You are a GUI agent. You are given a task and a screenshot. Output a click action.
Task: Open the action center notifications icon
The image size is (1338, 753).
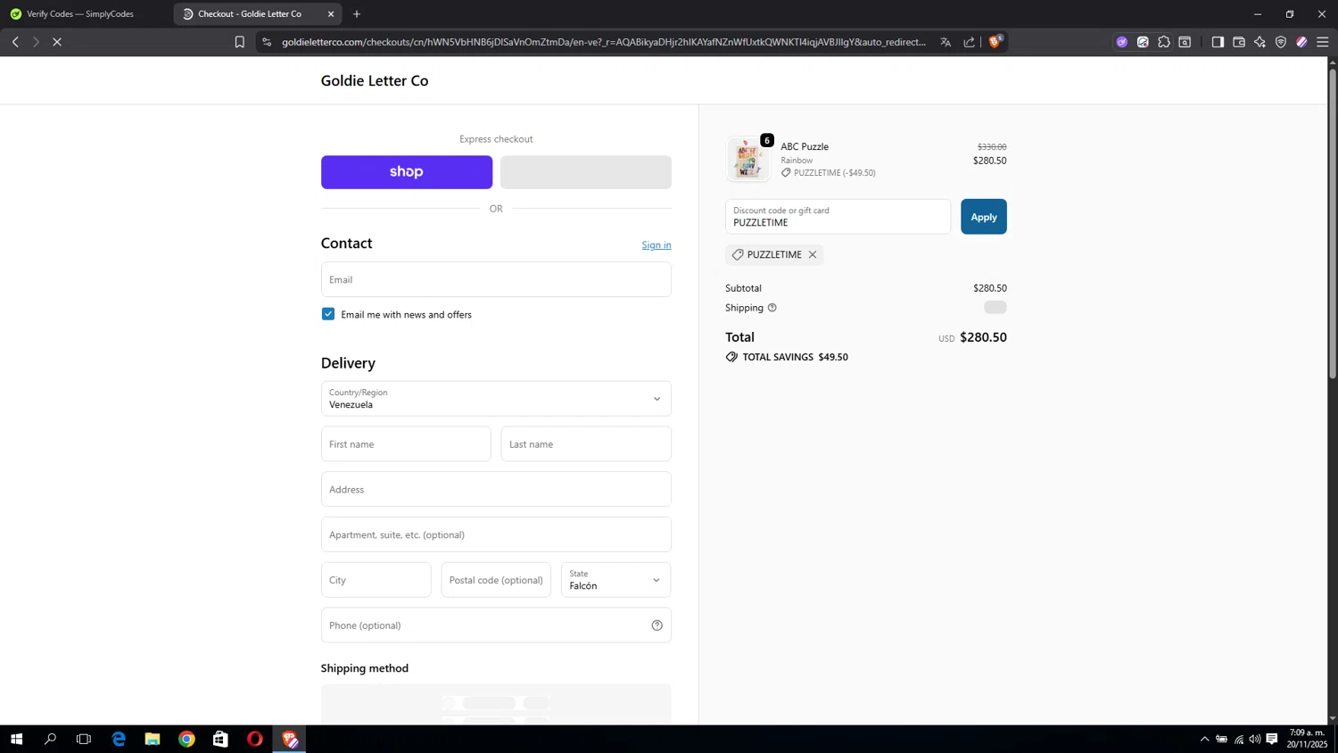1272,739
